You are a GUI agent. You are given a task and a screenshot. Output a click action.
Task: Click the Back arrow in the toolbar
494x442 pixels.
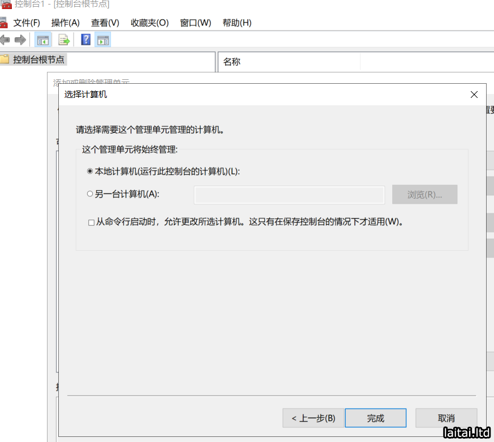pyautogui.click(x=5, y=40)
